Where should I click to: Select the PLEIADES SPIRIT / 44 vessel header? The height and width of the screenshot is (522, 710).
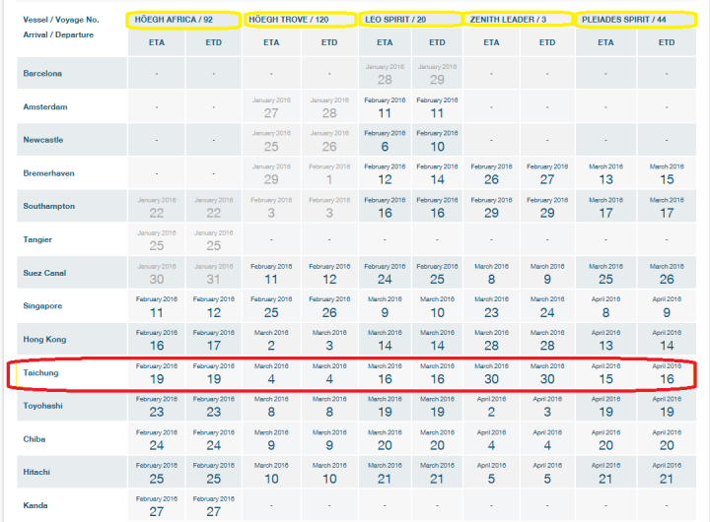click(x=623, y=20)
